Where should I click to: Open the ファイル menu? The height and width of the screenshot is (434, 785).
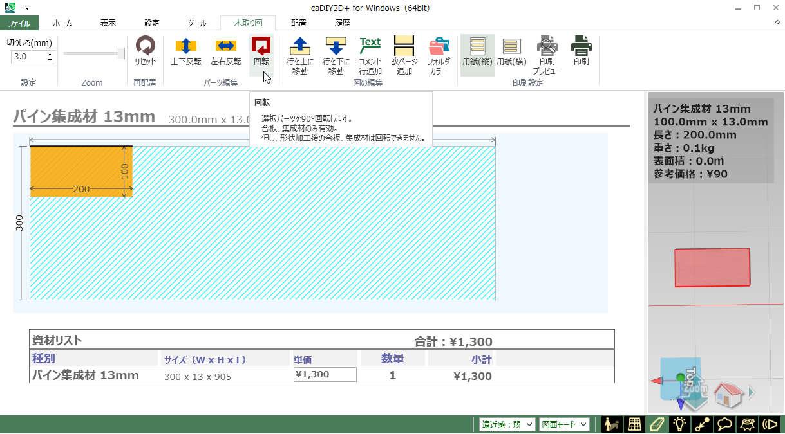point(19,23)
